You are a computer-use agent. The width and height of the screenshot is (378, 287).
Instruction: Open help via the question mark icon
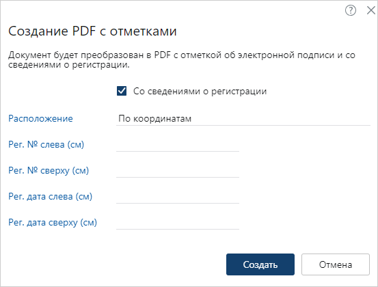coord(350,10)
